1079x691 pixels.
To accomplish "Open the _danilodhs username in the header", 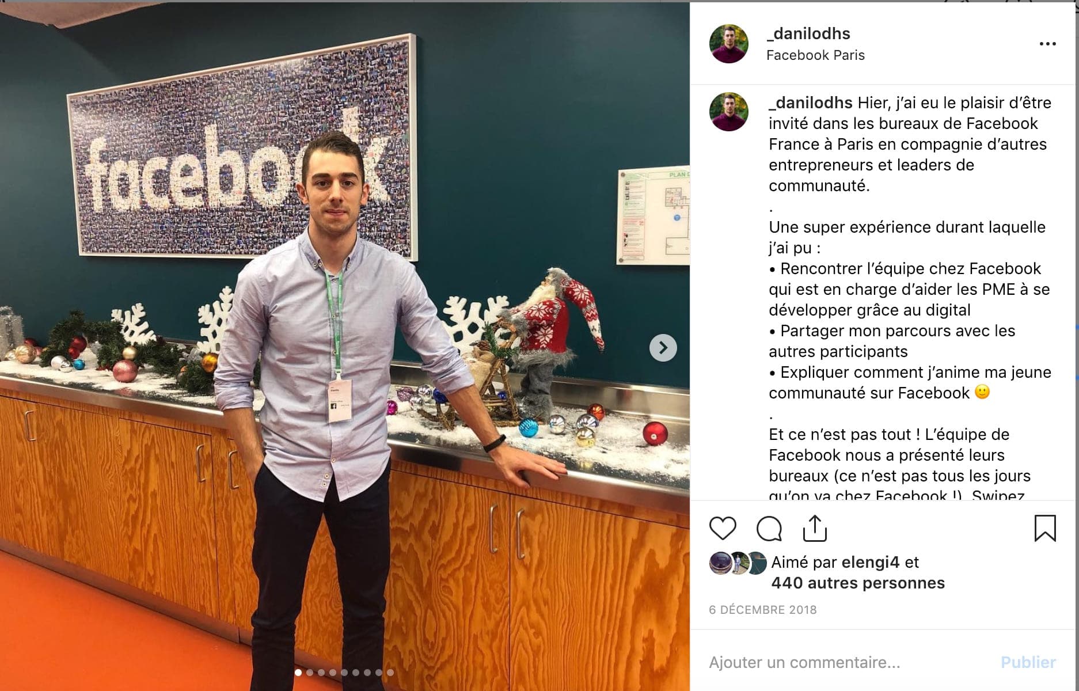I will (808, 34).
